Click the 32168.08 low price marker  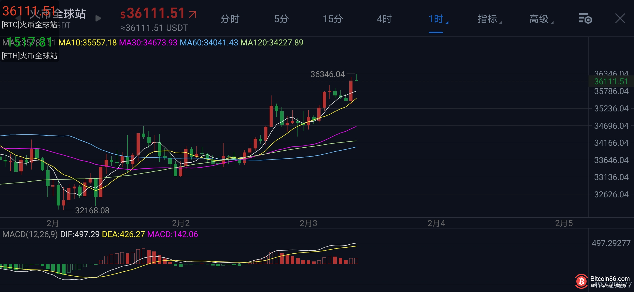92,210
